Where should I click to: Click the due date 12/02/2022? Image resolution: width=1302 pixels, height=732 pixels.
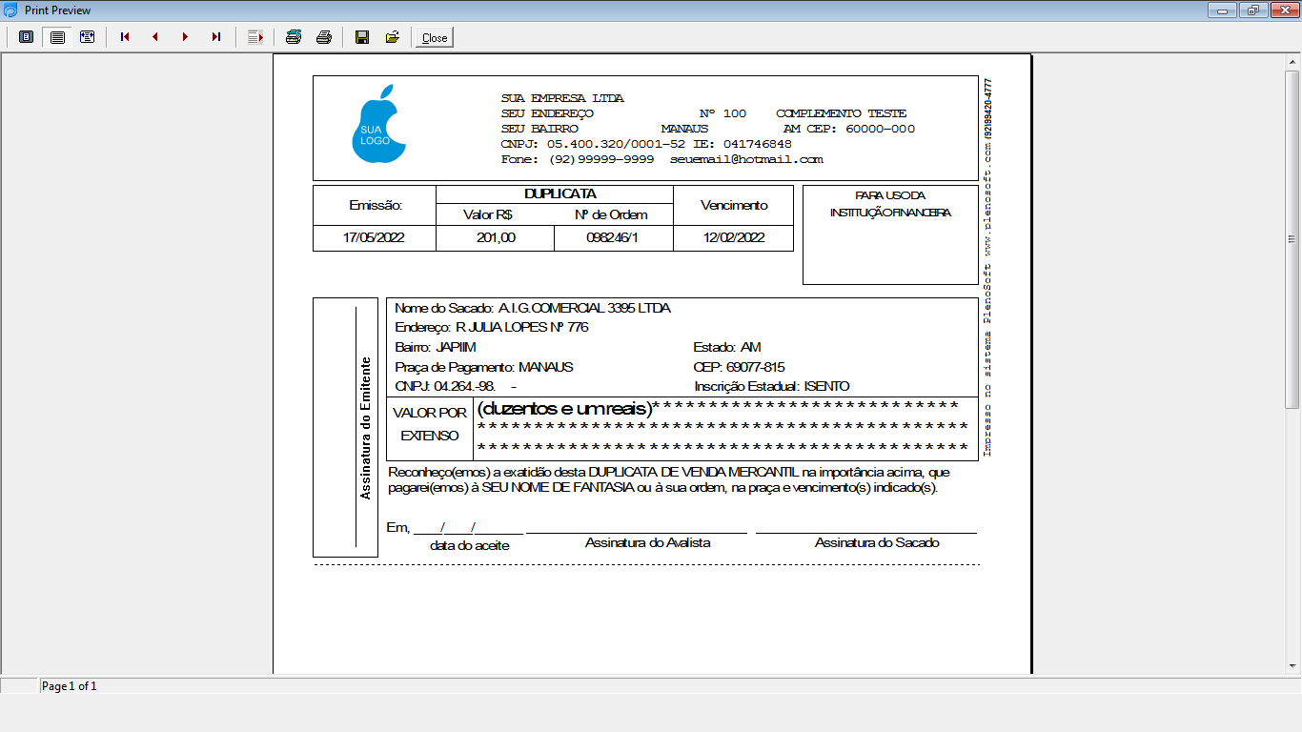734,238
